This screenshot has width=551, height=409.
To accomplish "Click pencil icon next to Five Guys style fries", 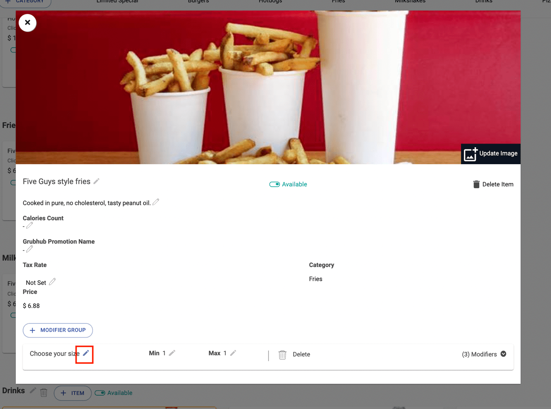I will click(x=96, y=182).
